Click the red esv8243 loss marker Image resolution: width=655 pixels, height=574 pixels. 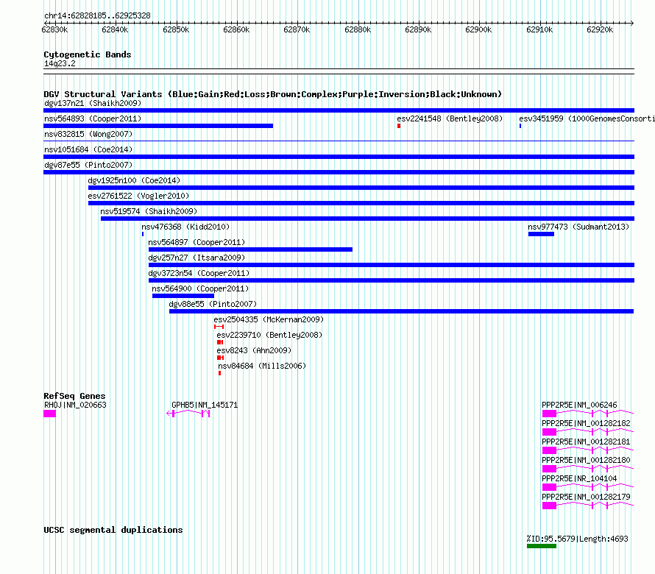[x=221, y=358]
